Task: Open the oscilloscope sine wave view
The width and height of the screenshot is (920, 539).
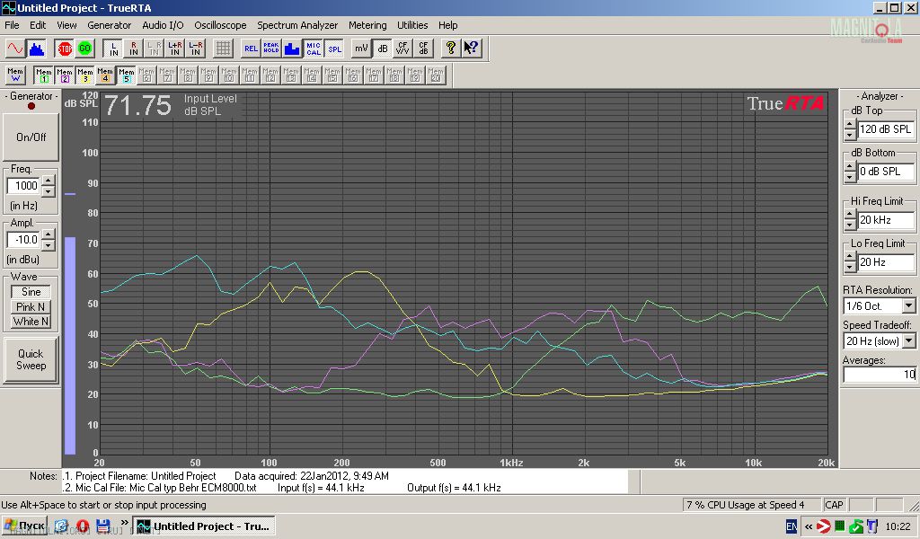Action: click(15, 49)
